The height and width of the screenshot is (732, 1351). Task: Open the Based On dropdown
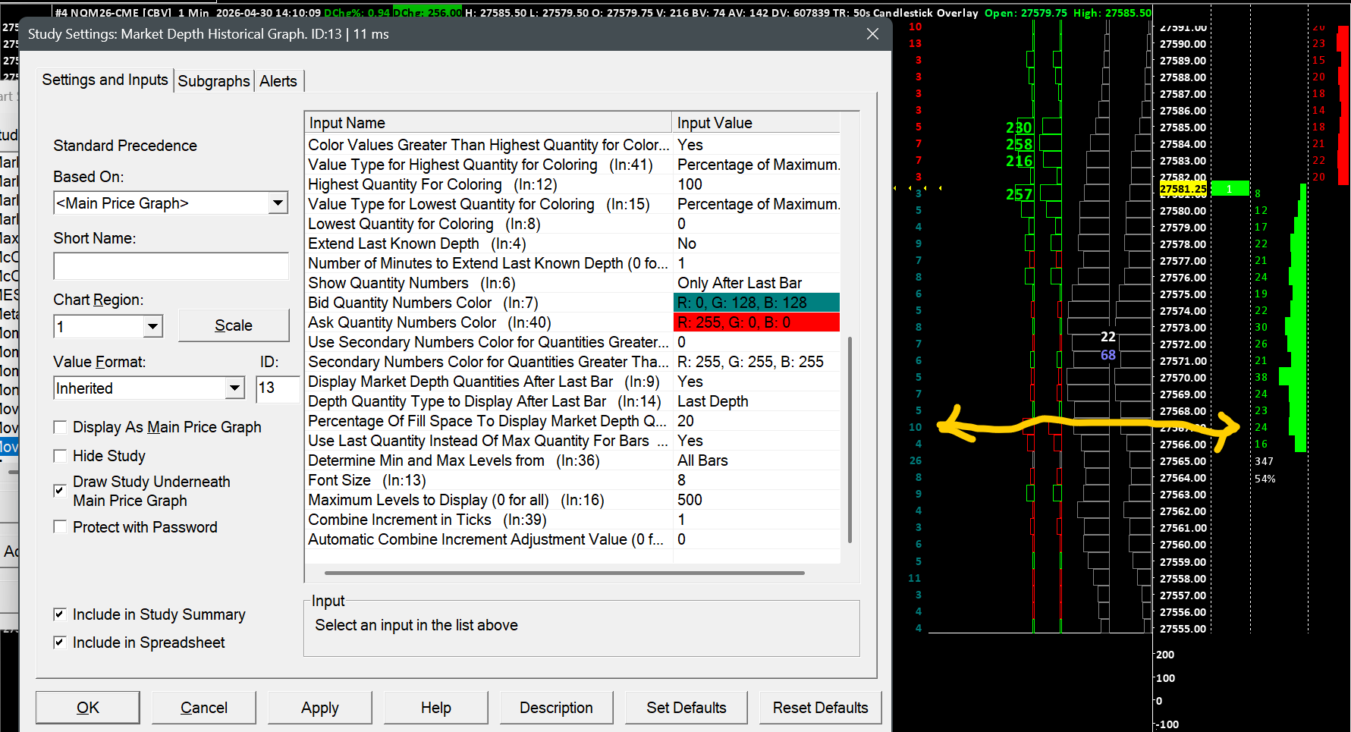[x=278, y=203]
